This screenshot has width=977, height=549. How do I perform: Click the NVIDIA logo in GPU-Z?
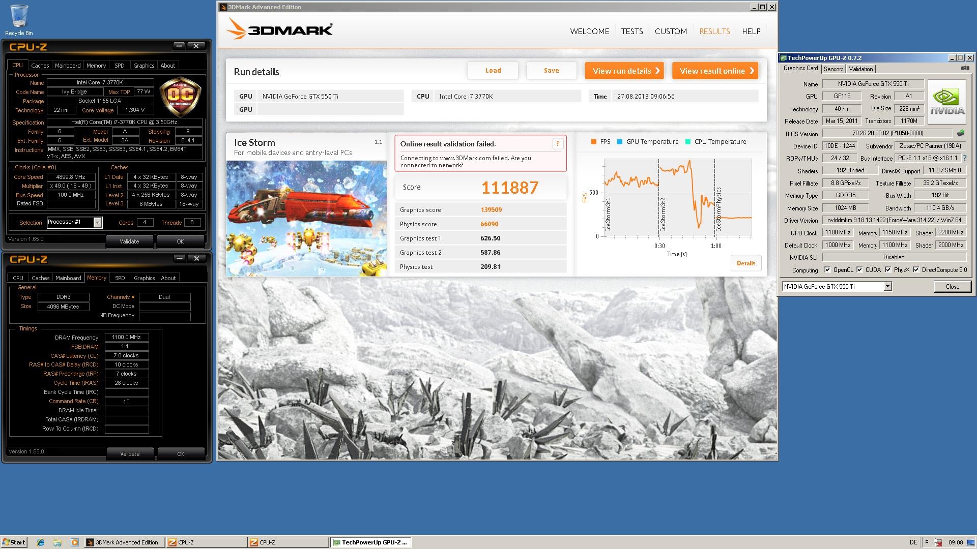click(946, 102)
